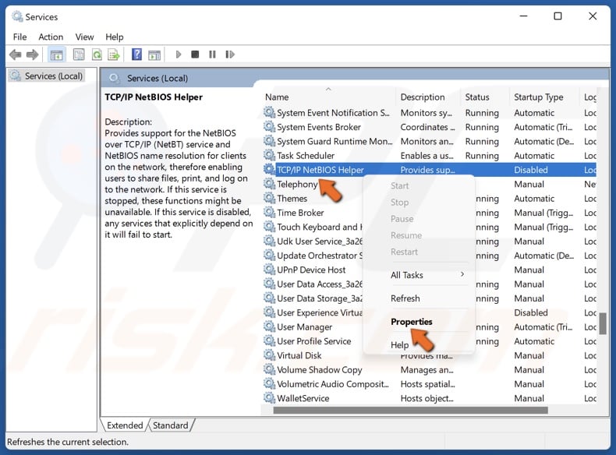Click the Restart Service toolbar icon
Screen dimensions: 616x455
coord(230,55)
